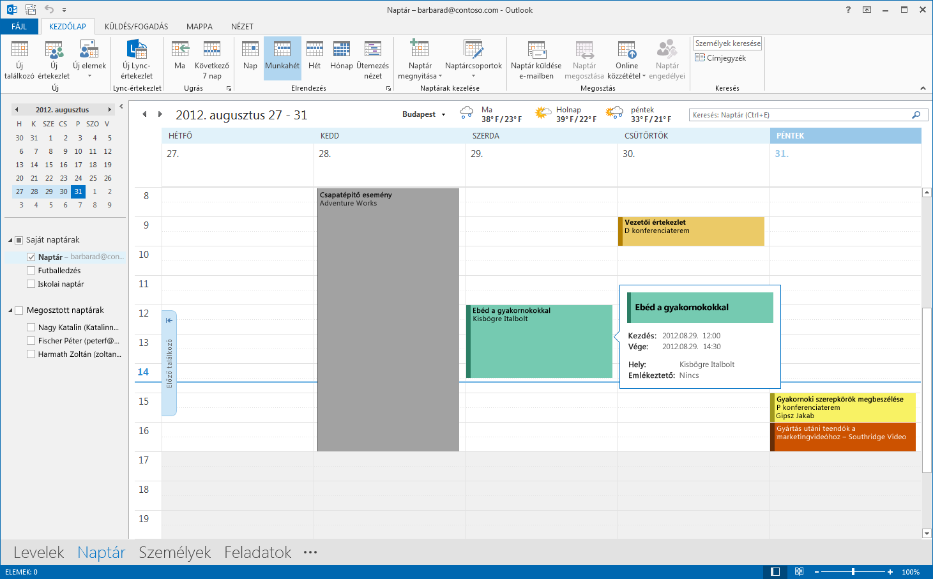Open the Online közzététel dropdown
This screenshot has height=579, width=933.
click(x=626, y=59)
